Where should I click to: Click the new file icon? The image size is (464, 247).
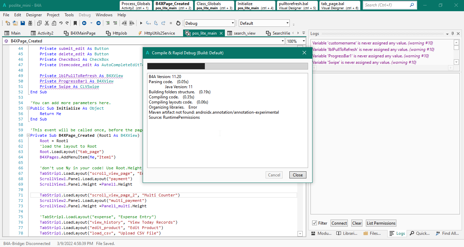[7, 23]
